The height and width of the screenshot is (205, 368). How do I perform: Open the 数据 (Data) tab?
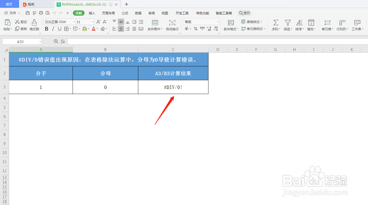[x=138, y=13]
